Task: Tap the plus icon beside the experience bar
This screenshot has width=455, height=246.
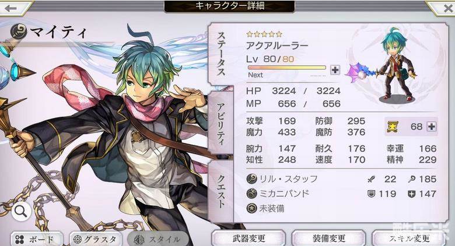Action: pyautogui.click(x=335, y=70)
